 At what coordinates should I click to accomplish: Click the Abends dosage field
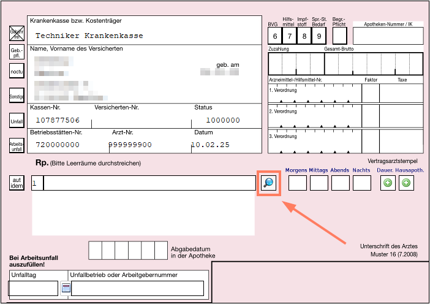pyautogui.click(x=341, y=183)
